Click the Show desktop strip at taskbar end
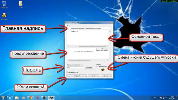Screen dimensions: 178x100 177,98
